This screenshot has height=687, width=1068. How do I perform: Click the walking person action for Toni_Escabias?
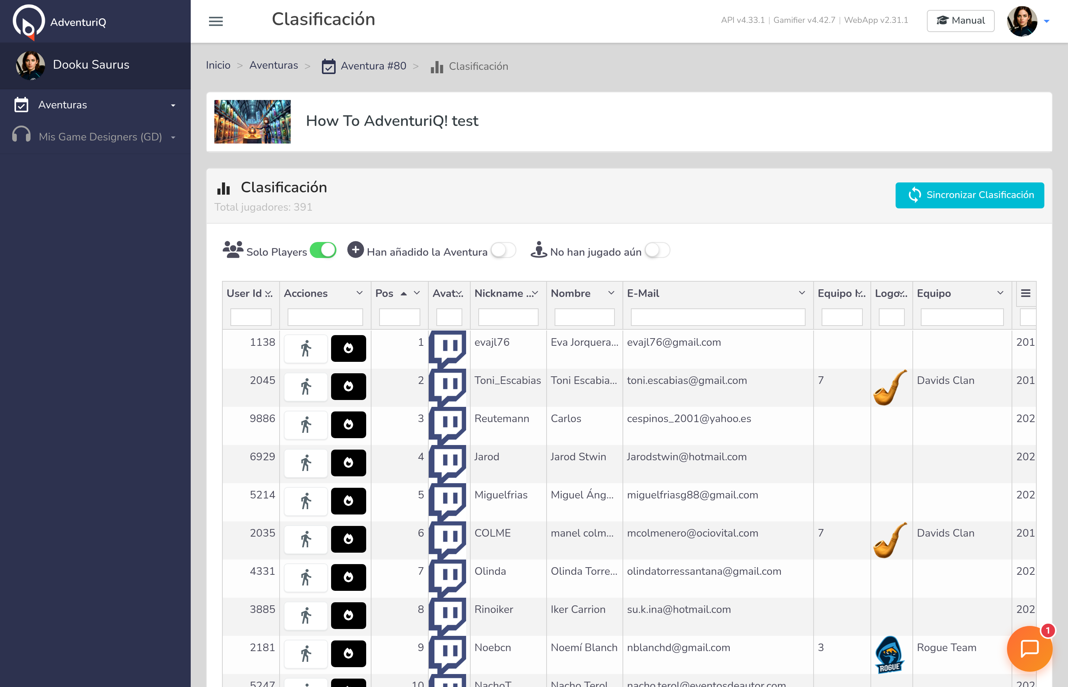[306, 386]
